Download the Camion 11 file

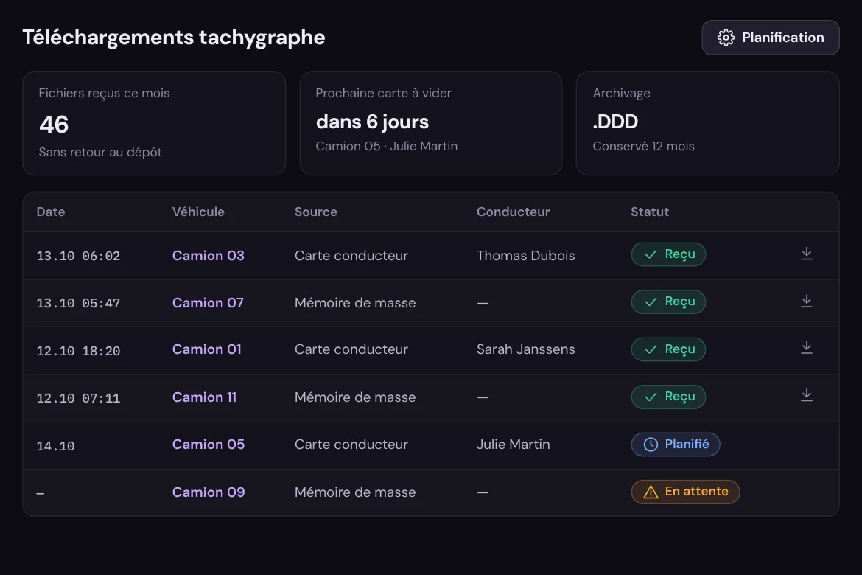807,395
